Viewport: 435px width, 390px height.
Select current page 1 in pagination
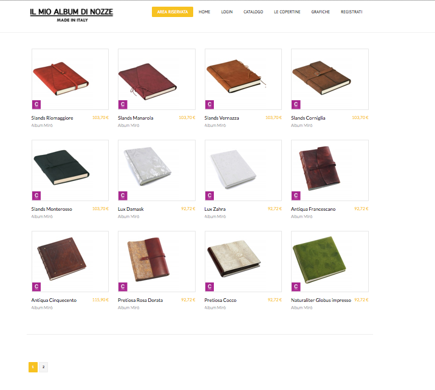pos(33,367)
